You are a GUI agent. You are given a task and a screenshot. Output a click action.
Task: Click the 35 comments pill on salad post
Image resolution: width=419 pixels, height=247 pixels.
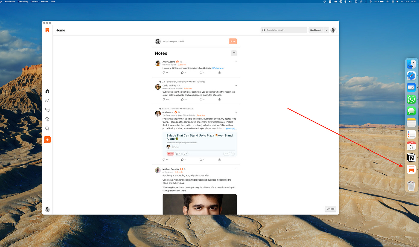click(x=178, y=154)
